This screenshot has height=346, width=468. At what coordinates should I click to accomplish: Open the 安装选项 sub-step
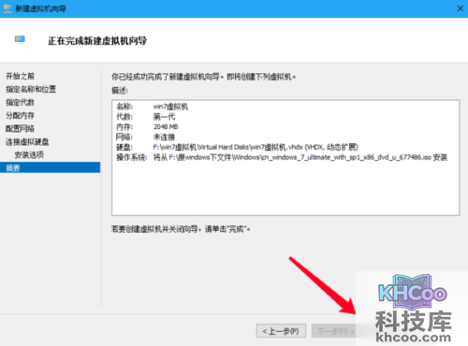(29, 155)
